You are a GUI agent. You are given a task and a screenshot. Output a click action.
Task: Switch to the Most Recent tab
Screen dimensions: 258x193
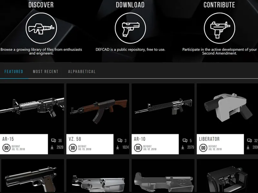click(x=45, y=71)
